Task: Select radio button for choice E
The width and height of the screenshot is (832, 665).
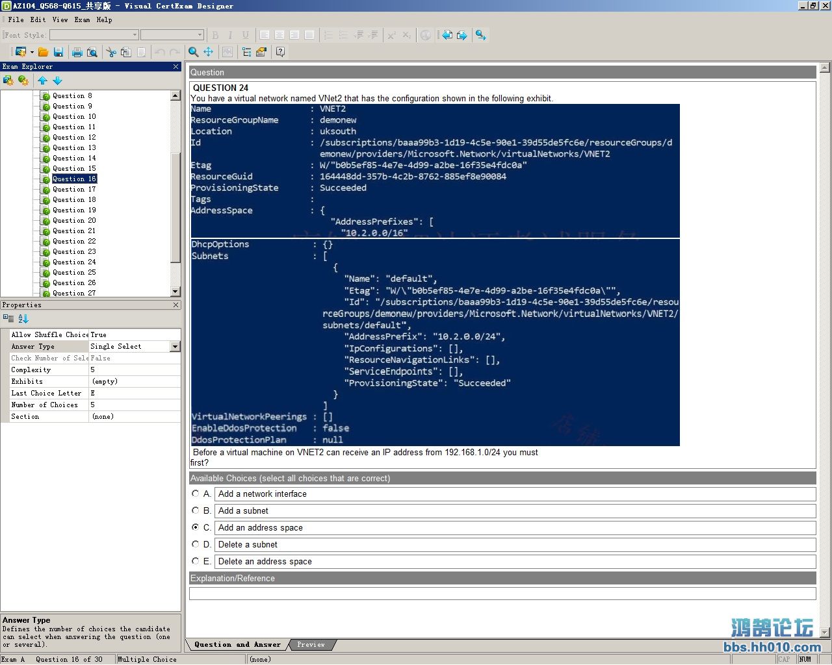Action: pos(196,561)
